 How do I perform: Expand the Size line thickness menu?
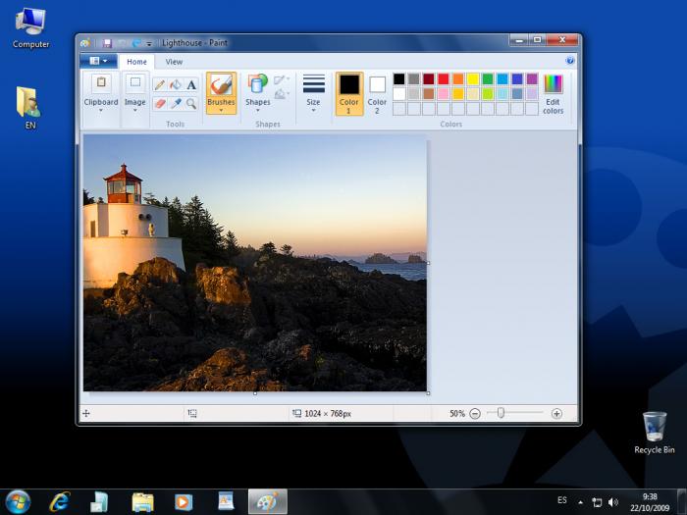(313, 93)
